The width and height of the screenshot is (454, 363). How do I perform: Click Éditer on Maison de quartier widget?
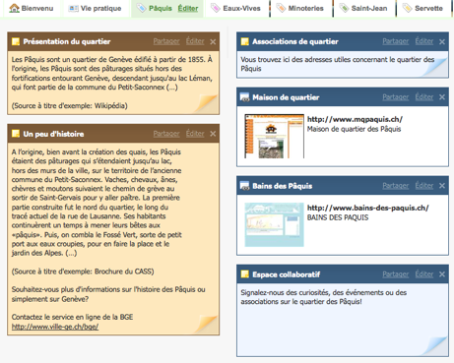click(x=424, y=97)
